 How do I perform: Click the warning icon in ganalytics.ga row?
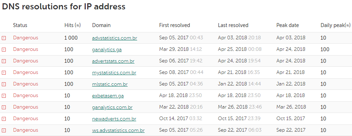tap(4, 50)
